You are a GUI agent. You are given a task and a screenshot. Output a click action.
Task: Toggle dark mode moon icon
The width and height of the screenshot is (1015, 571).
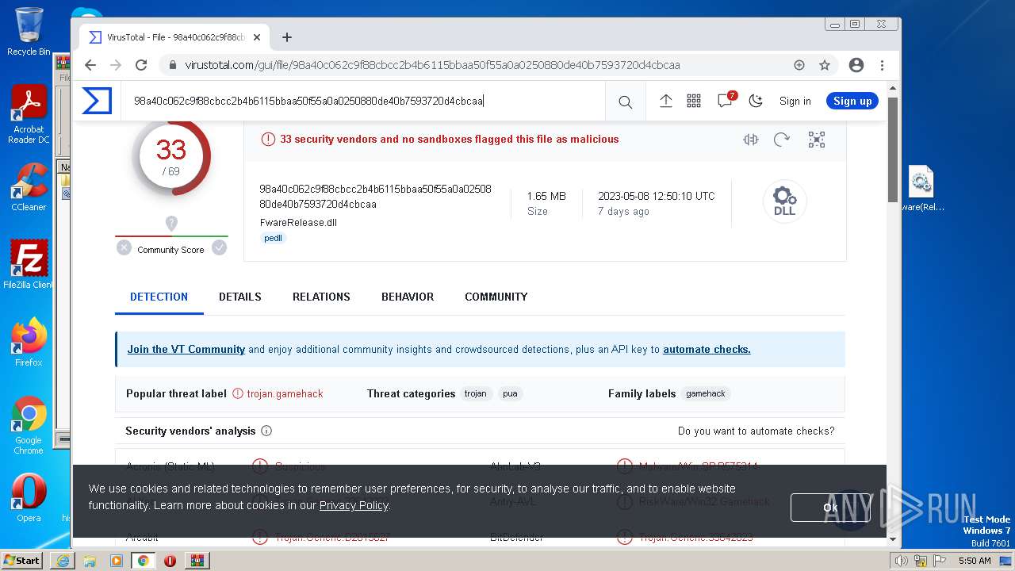756,101
